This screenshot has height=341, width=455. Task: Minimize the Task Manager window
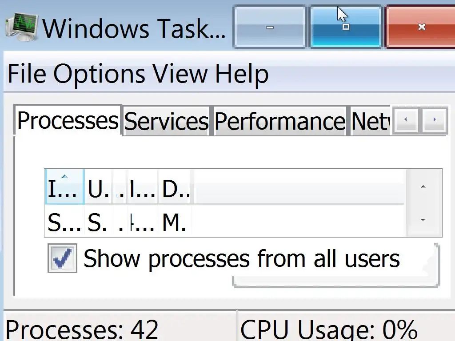click(x=270, y=27)
